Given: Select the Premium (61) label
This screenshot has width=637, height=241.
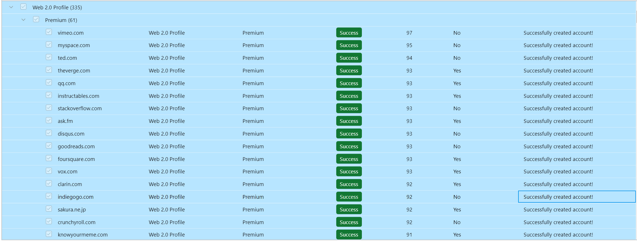Looking at the screenshot, I should point(61,20).
